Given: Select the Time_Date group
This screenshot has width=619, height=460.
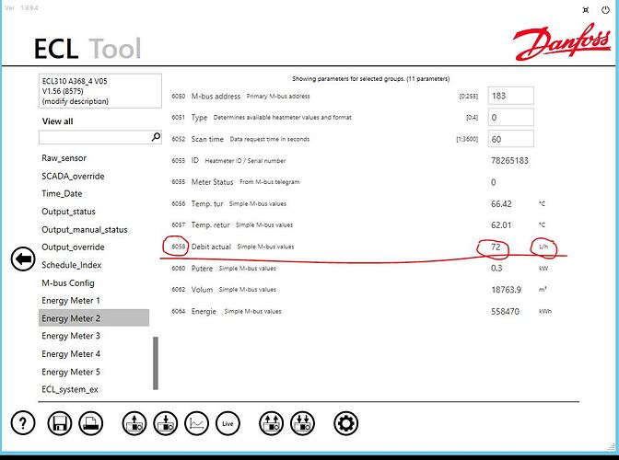Looking at the screenshot, I should click(x=62, y=193).
